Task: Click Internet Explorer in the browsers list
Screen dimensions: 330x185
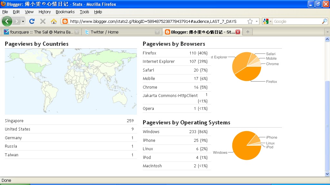Action: click(x=159, y=62)
